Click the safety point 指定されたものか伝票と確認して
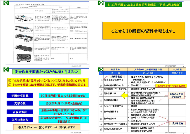This screenshot has width=190, height=134. point(146,93)
